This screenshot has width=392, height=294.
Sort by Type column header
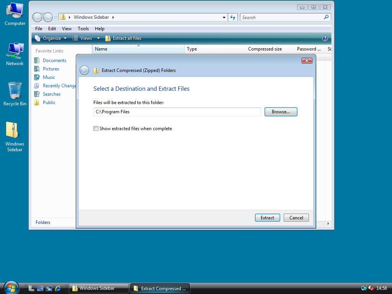215,49
